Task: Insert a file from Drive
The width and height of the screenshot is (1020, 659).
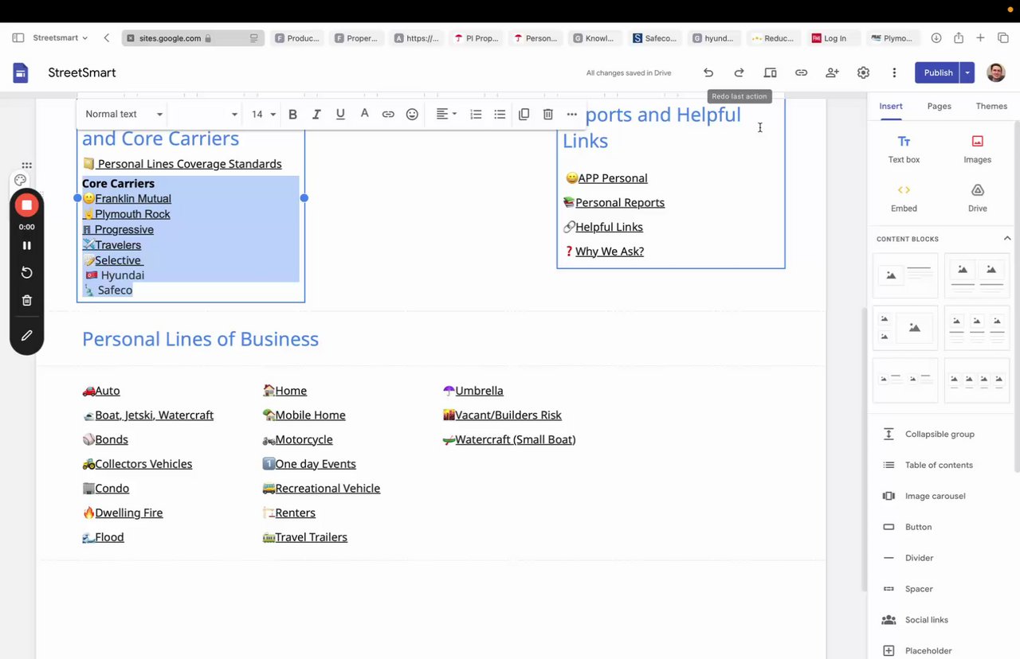Action: point(977,198)
